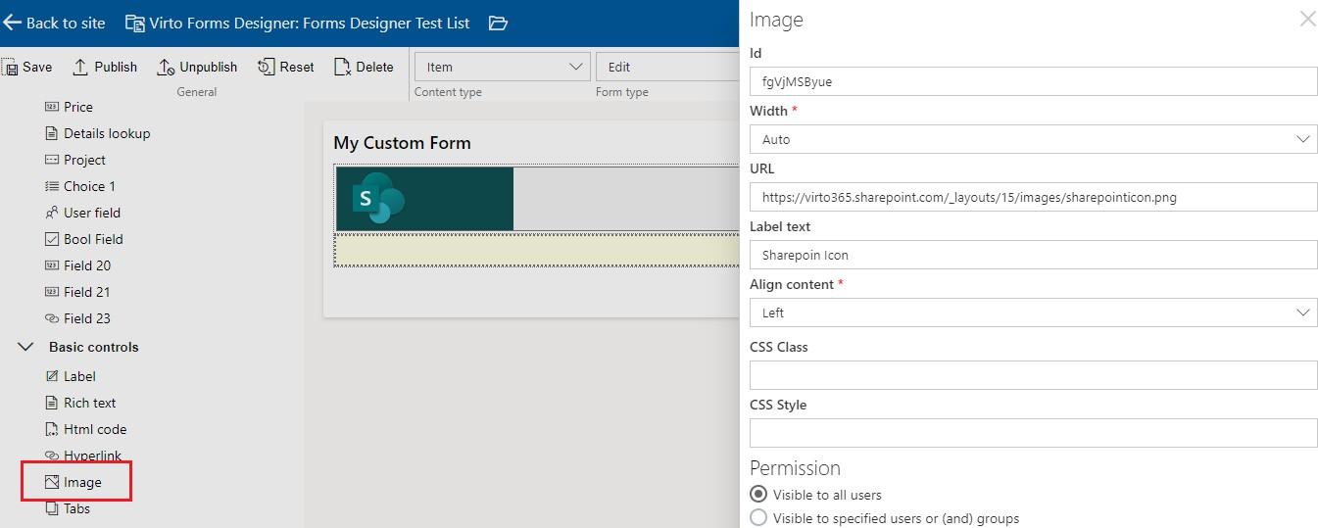The width and height of the screenshot is (1318, 528).
Task: Open the Align content dropdown
Action: pos(1033,312)
